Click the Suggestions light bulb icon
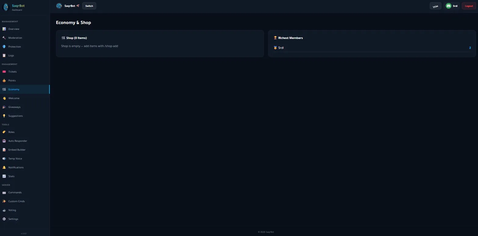Viewport: 478px width, 236px height. point(4,116)
